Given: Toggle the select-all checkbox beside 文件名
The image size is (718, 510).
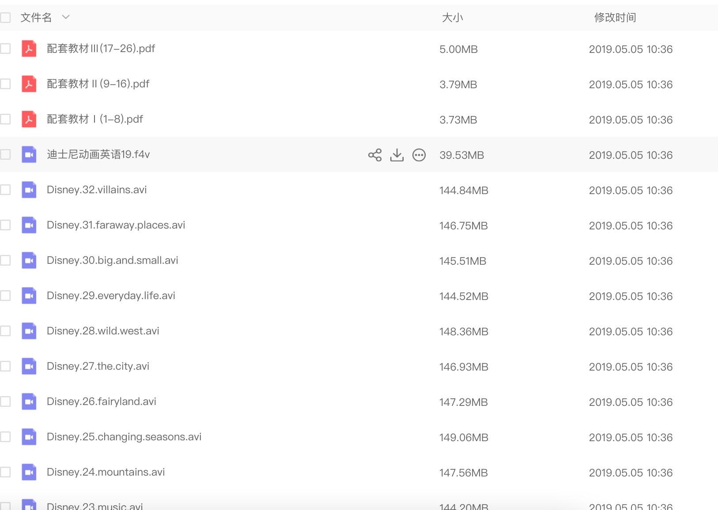Looking at the screenshot, I should tap(5, 18).
